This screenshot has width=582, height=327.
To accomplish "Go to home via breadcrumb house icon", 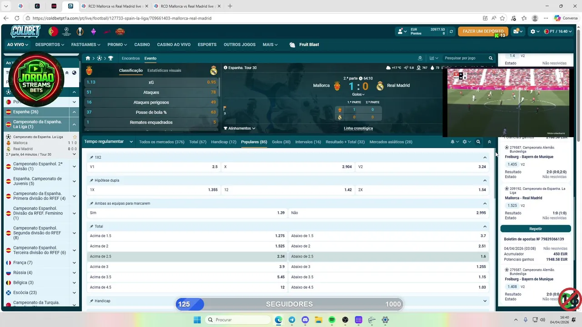I will point(88,58).
